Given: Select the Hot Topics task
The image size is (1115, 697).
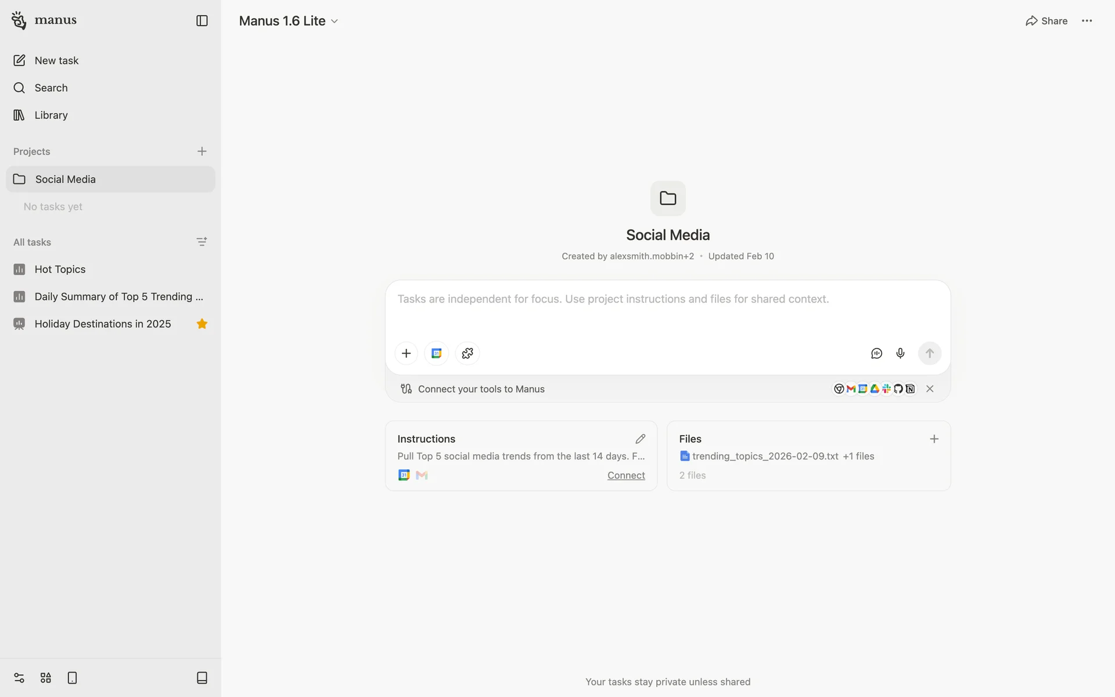Looking at the screenshot, I should pos(60,269).
